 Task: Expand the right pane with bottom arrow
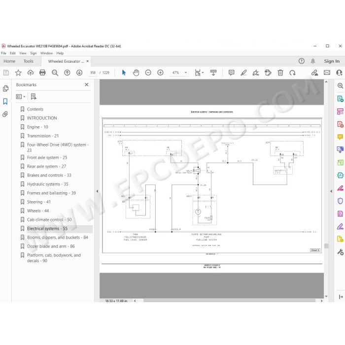(341, 297)
